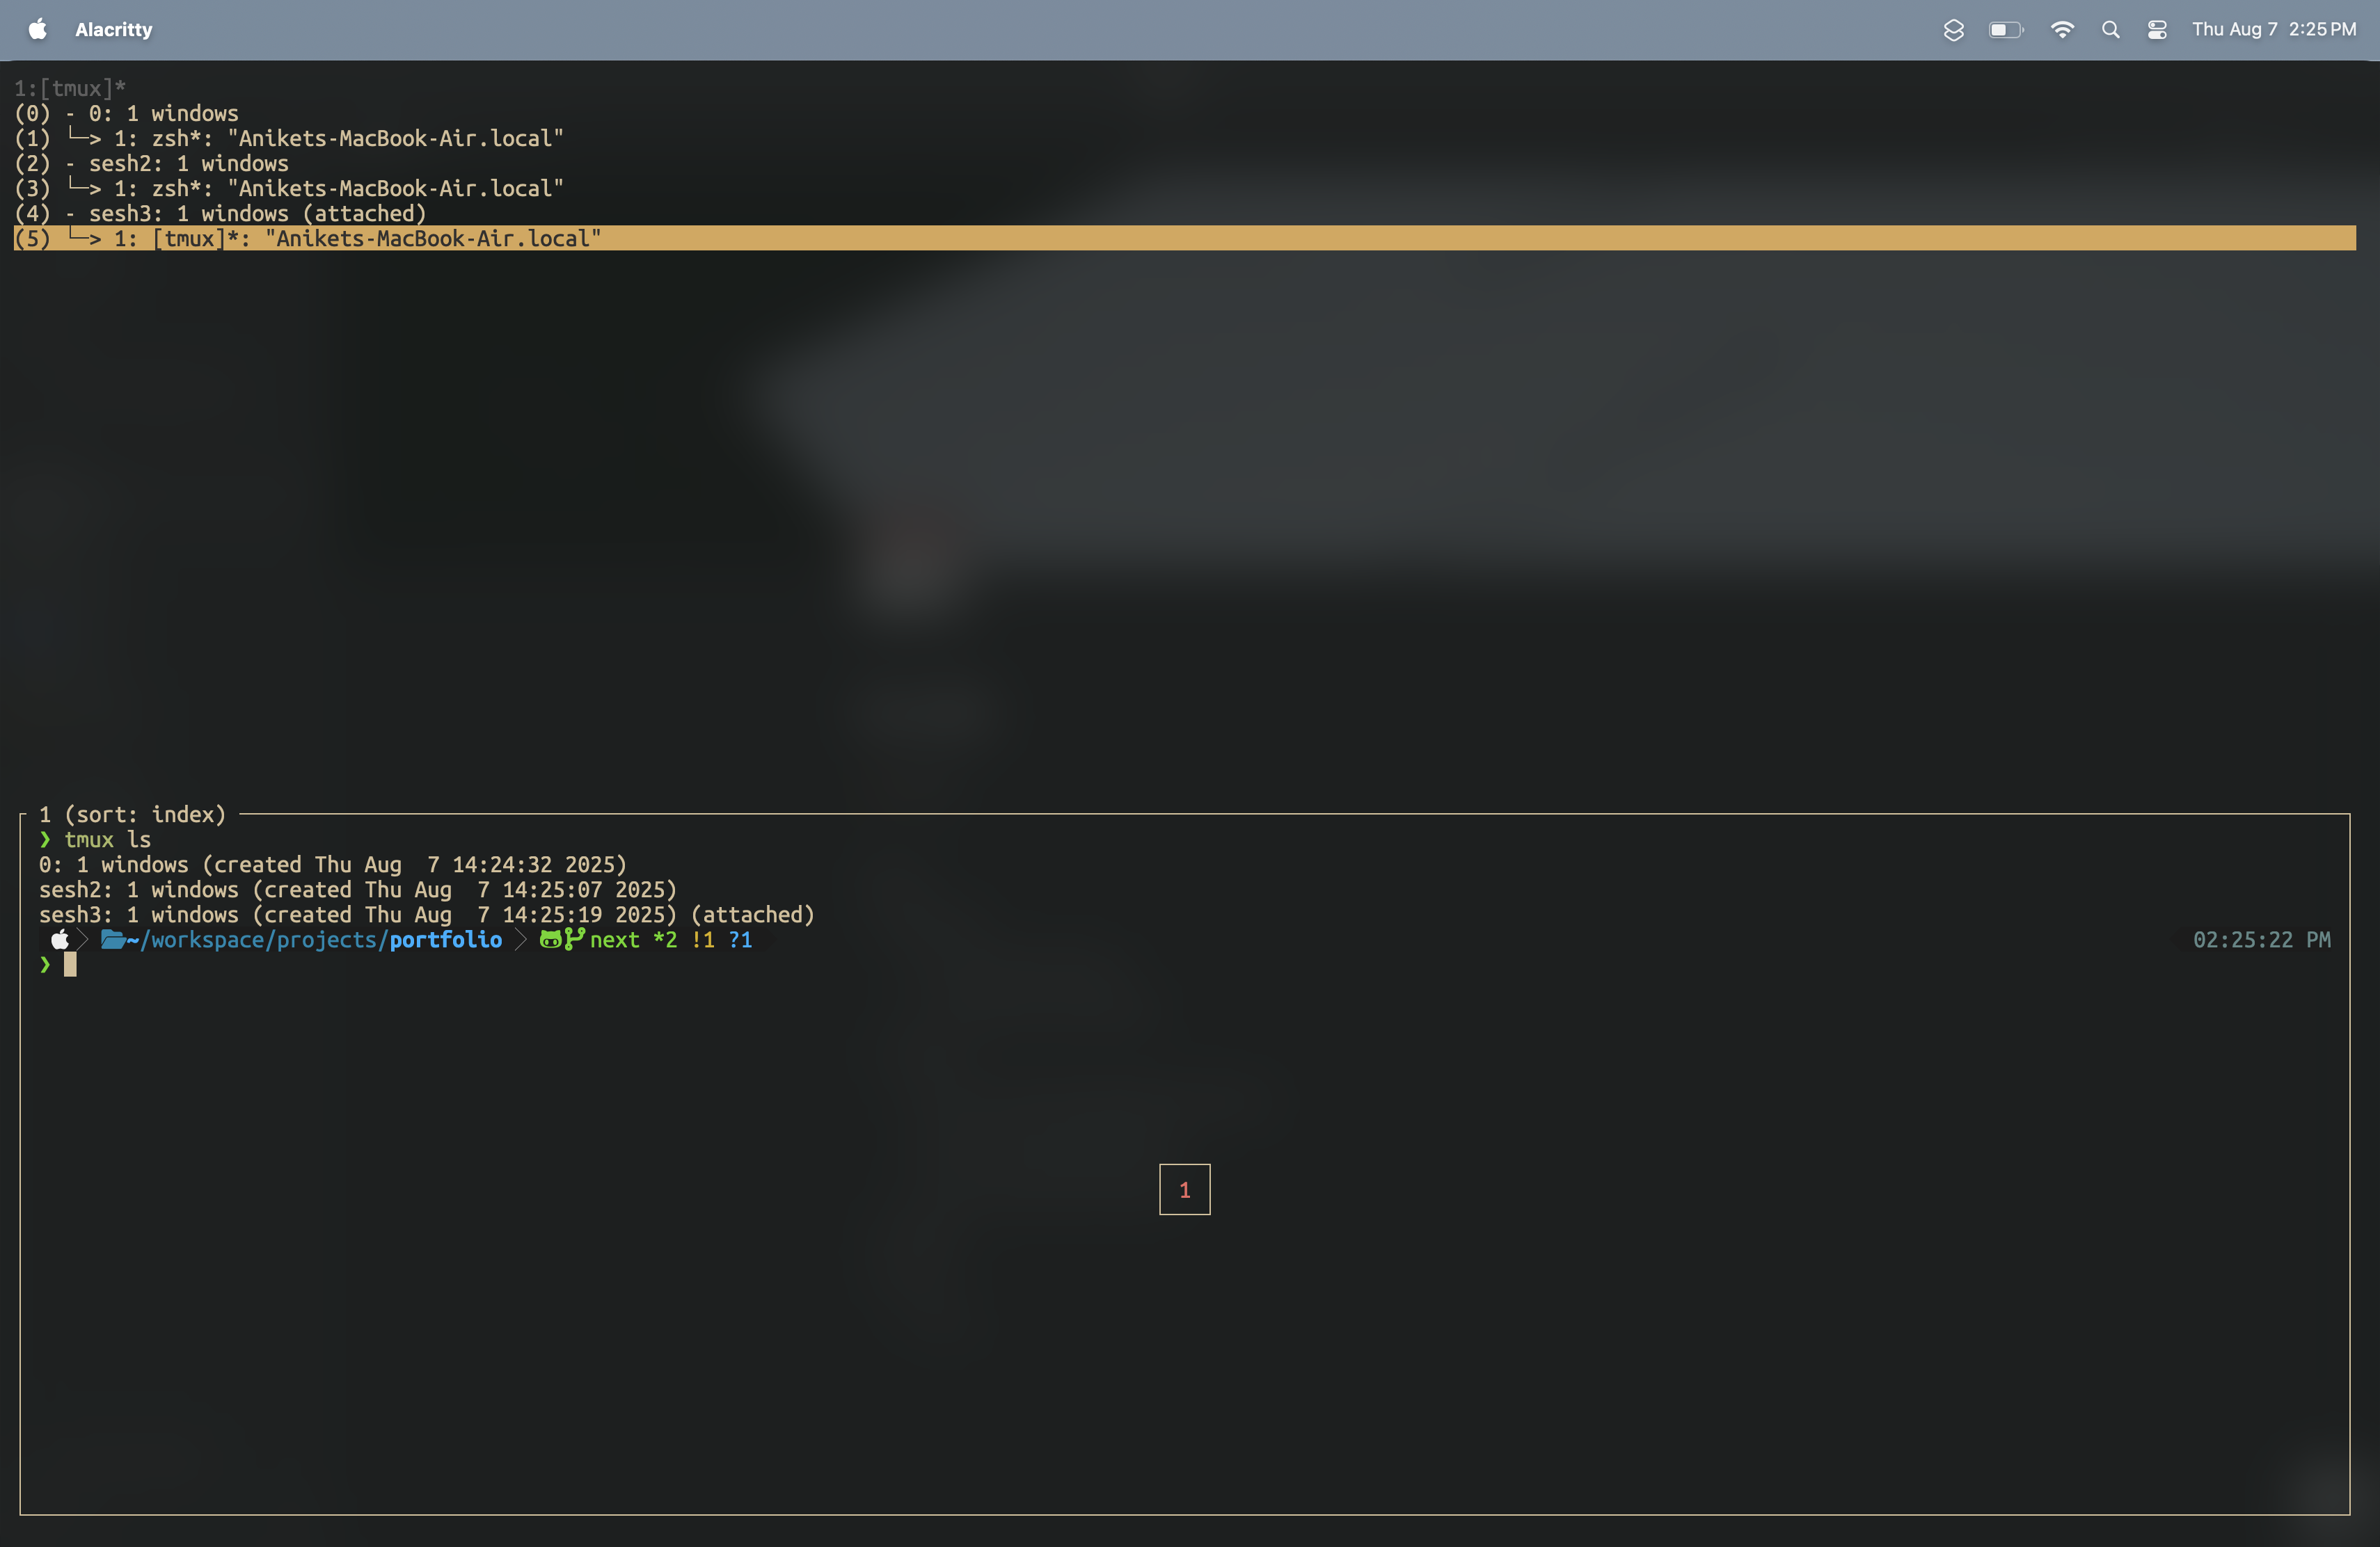Select highlighted [tmux] window row
2380x1547 pixels.
[x=1185, y=239]
